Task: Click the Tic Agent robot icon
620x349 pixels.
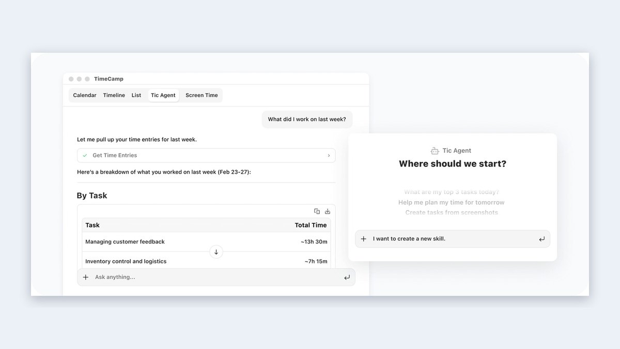Action: (x=435, y=150)
